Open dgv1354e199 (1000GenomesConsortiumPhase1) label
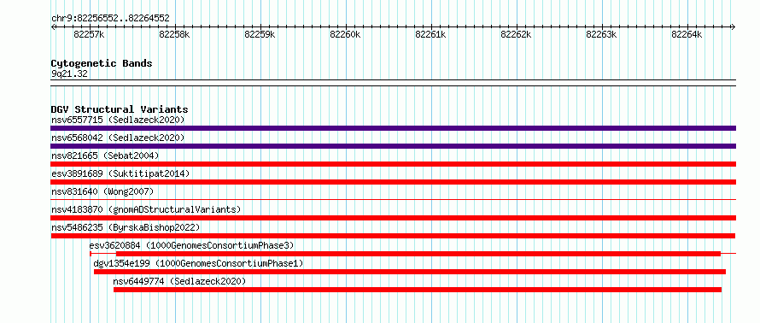This screenshot has height=323, width=760. pos(198,263)
